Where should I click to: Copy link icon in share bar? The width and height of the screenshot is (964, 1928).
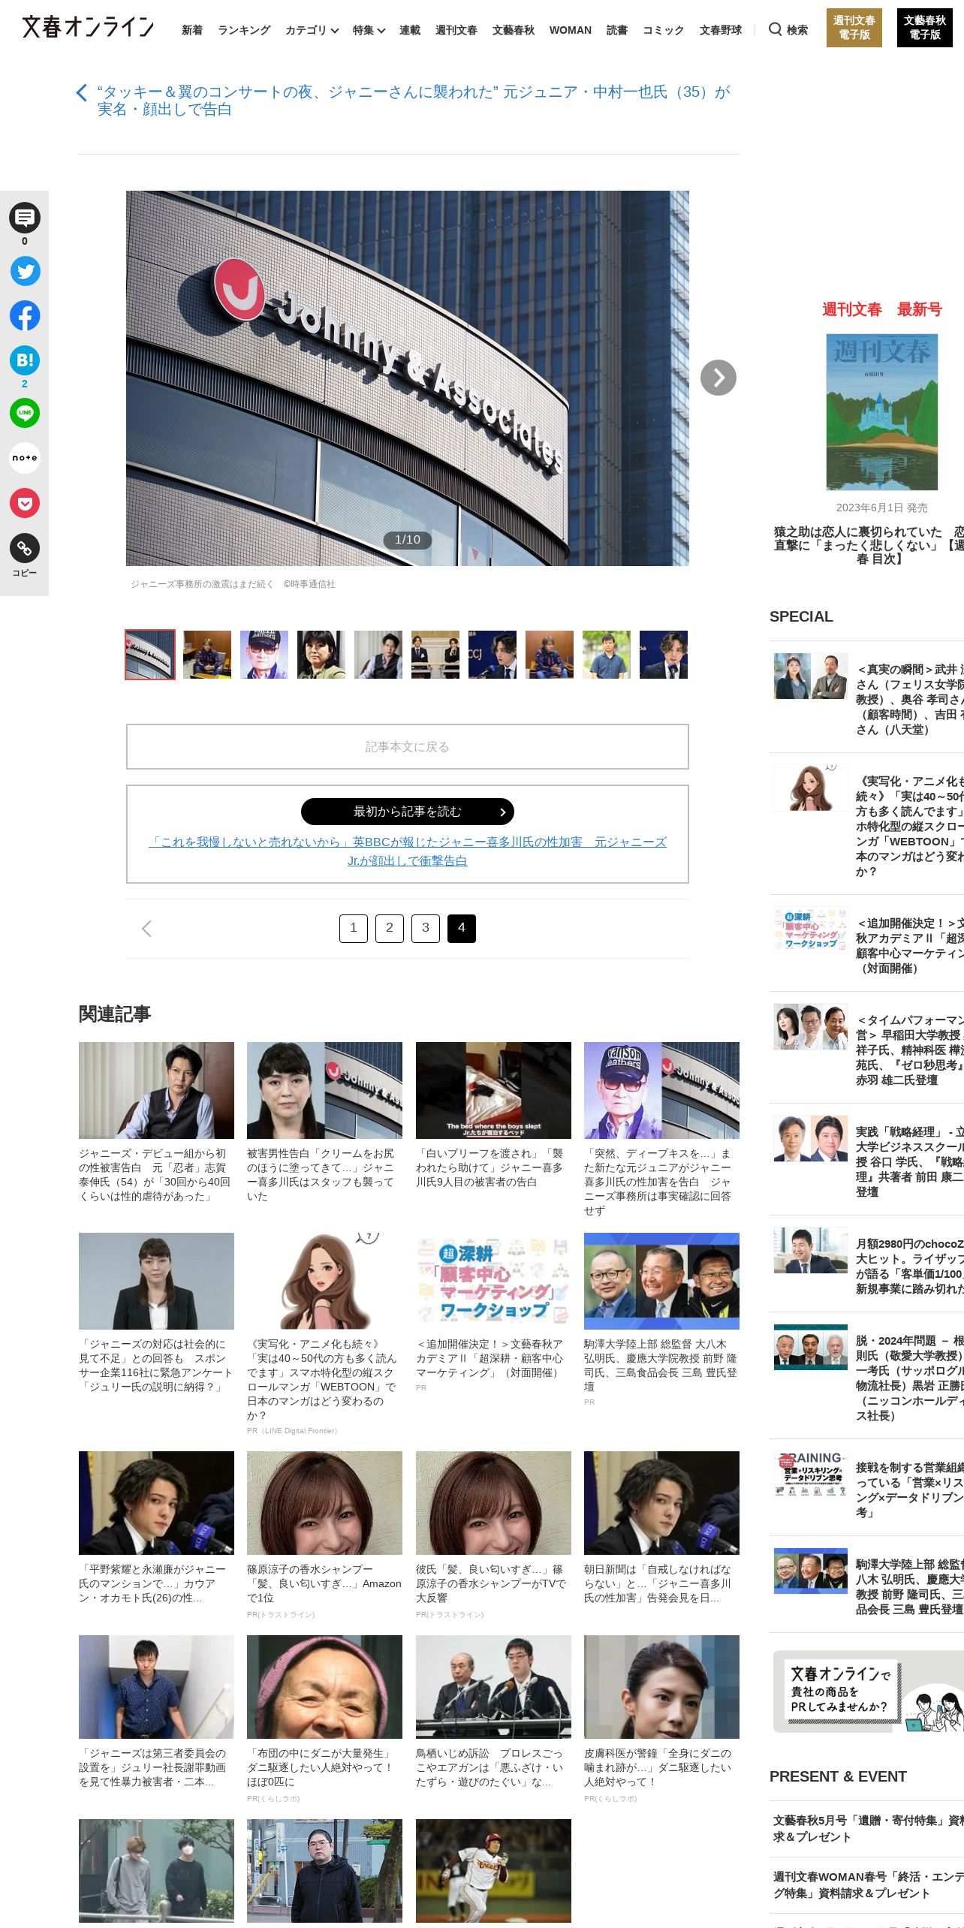pos(25,548)
